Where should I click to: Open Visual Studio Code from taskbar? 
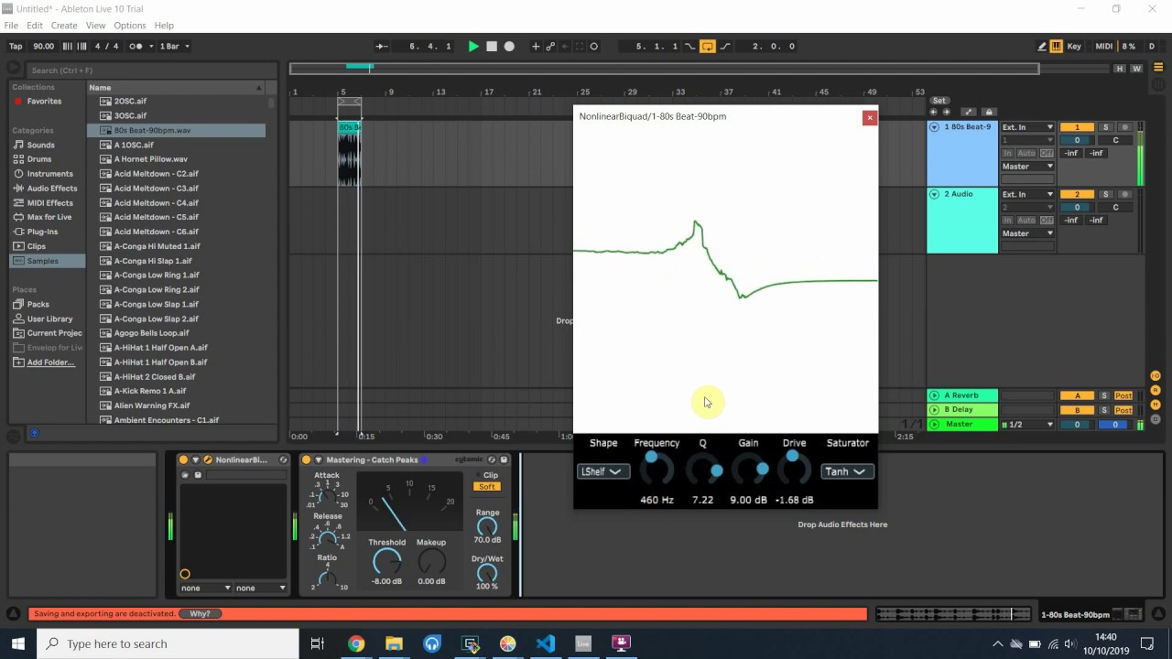pyautogui.click(x=546, y=643)
